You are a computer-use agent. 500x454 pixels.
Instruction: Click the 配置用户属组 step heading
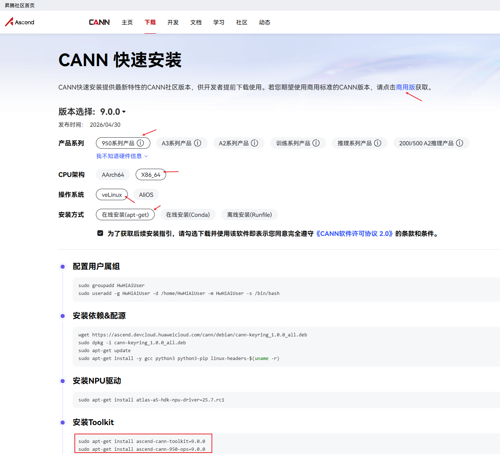click(x=96, y=266)
